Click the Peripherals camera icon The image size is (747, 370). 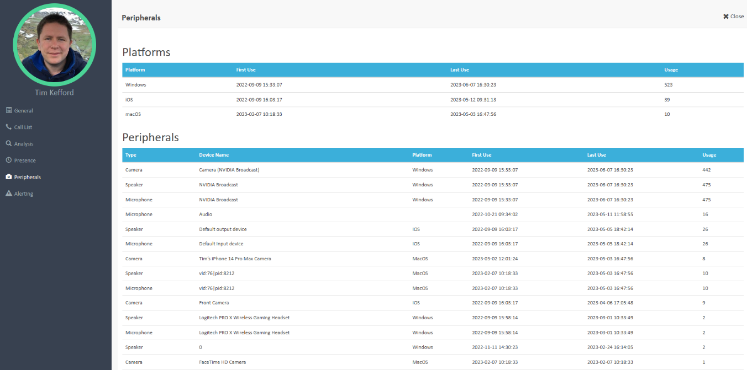[x=9, y=177]
